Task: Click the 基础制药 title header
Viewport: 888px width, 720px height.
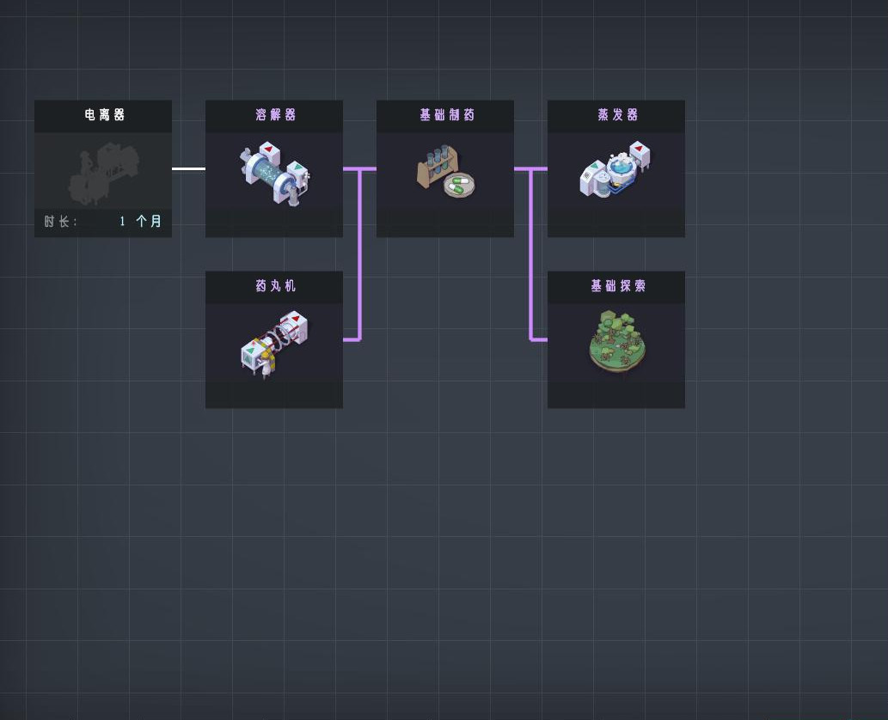Action: click(445, 115)
